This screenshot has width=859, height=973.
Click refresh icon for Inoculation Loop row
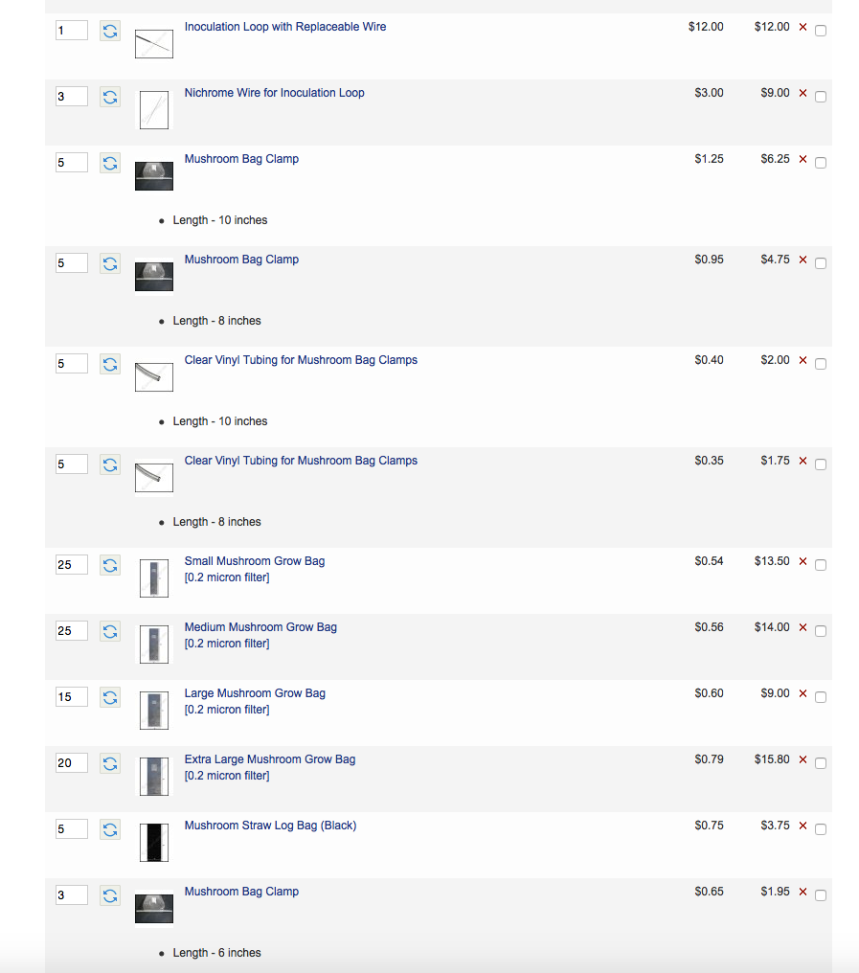click(x=110, y=31)
